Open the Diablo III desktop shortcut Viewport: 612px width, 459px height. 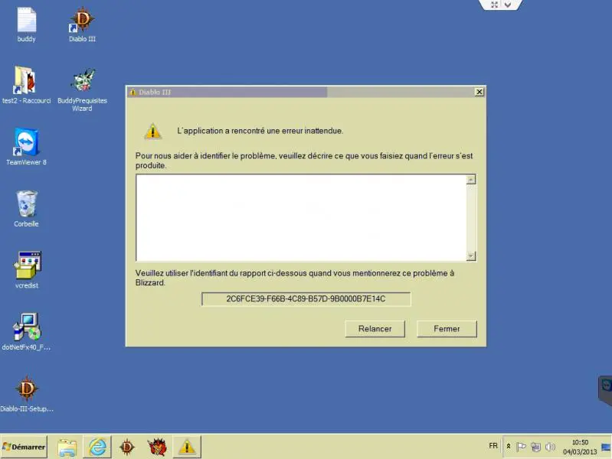point(82,21)
